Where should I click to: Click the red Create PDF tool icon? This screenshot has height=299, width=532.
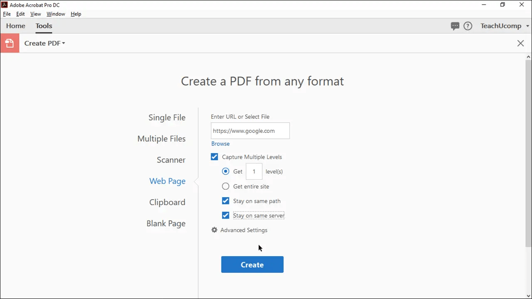coord(9,43)
